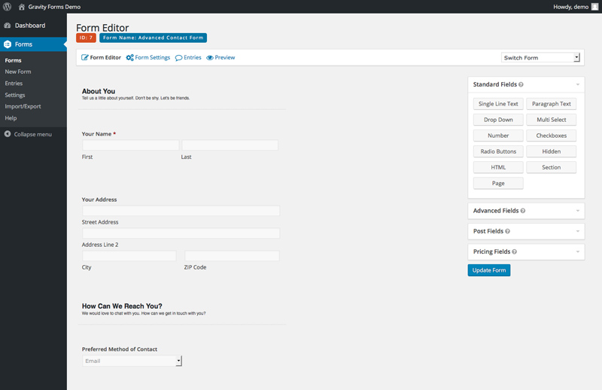This screenshot has width=602, height=390.
Task: Select Forms top-level sidebar menu
Action: (x=33, y=44)
